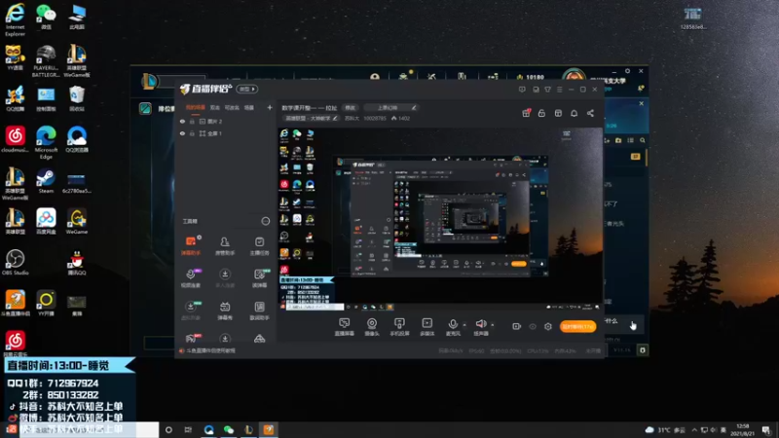Open the 读弹幕 tool in the toolbox
Viewport: 779px width, 438px height.
tap(259, 278)
